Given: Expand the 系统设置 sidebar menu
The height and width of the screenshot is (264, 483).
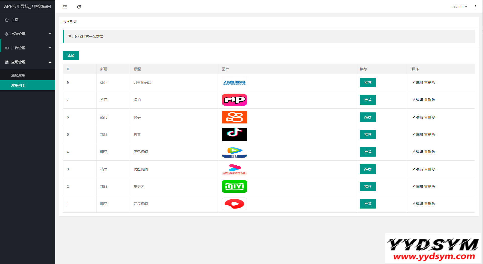Looking at the screenshot, I should (28, 34).
